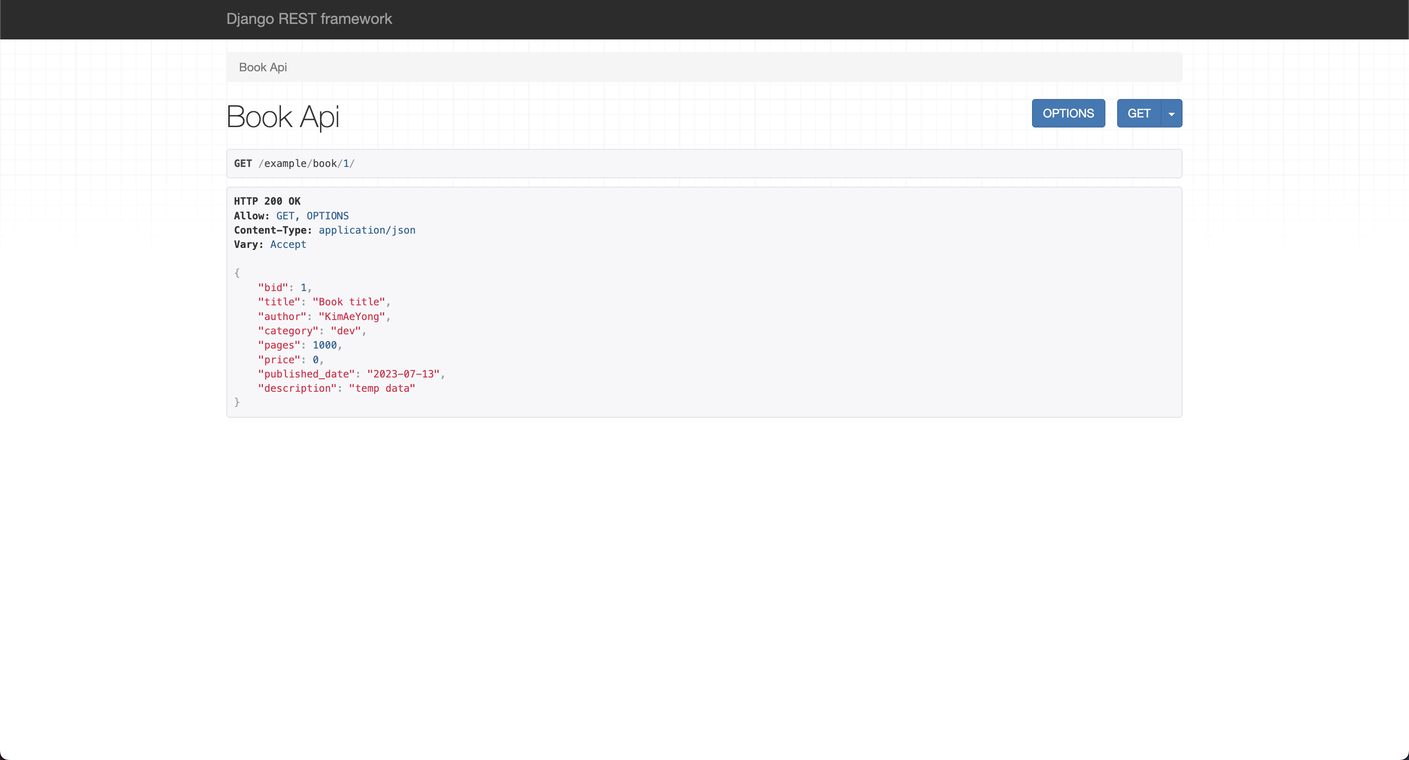Click the Vary header Accept value
1409x760 pixels.
(288, 245)
